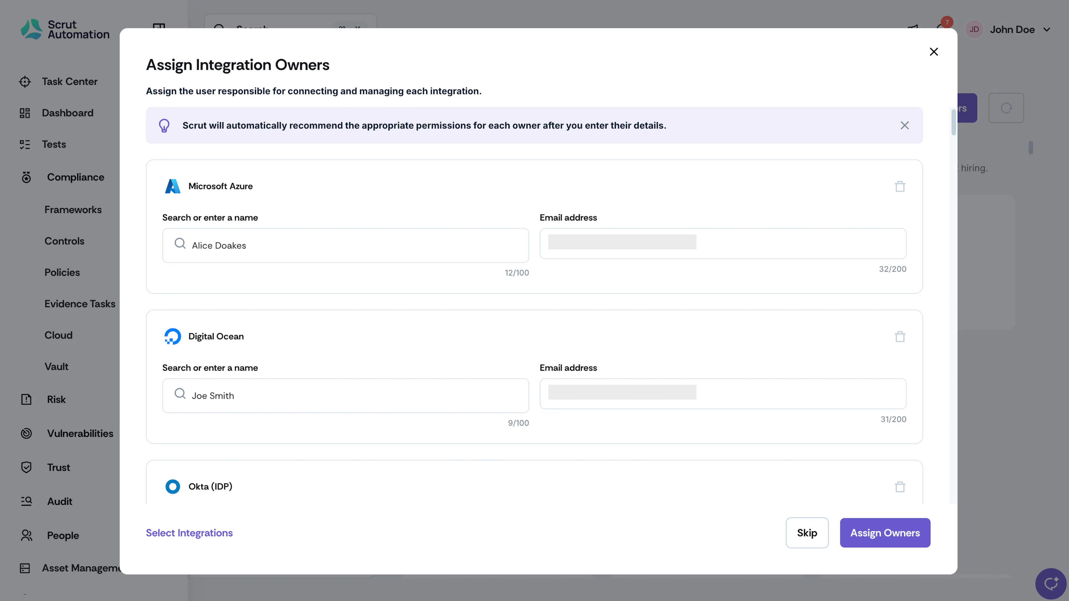Viewport: 1069px width, 601px height.
Task: Click the Skip button
Action: point(807,533)
